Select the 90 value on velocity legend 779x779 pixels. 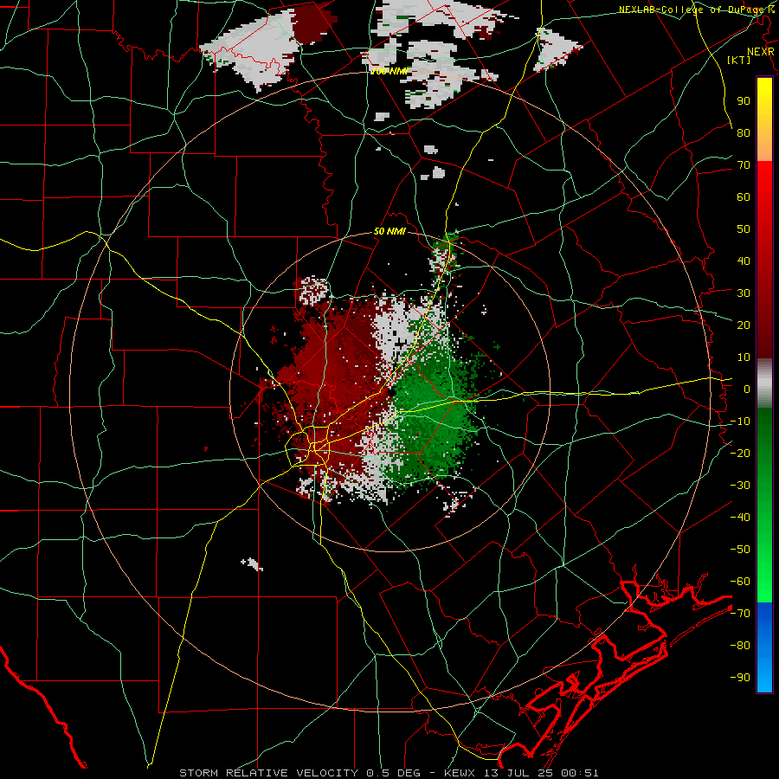pos(744,101)
